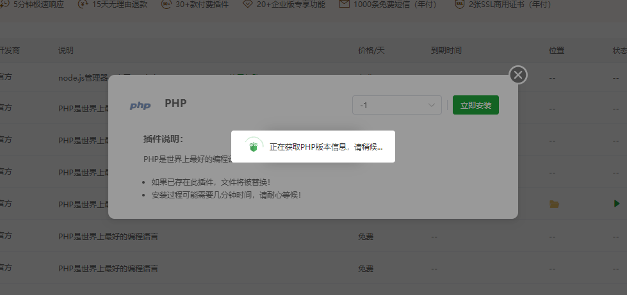The image size is (627, 295).
Task: Click the 正在获取PHP版本信息 loading message
Action: coord(326,147)
